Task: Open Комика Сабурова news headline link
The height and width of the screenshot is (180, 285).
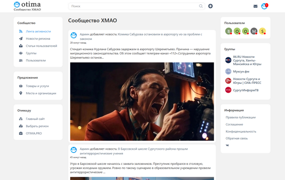Action: tap(141, 36)
